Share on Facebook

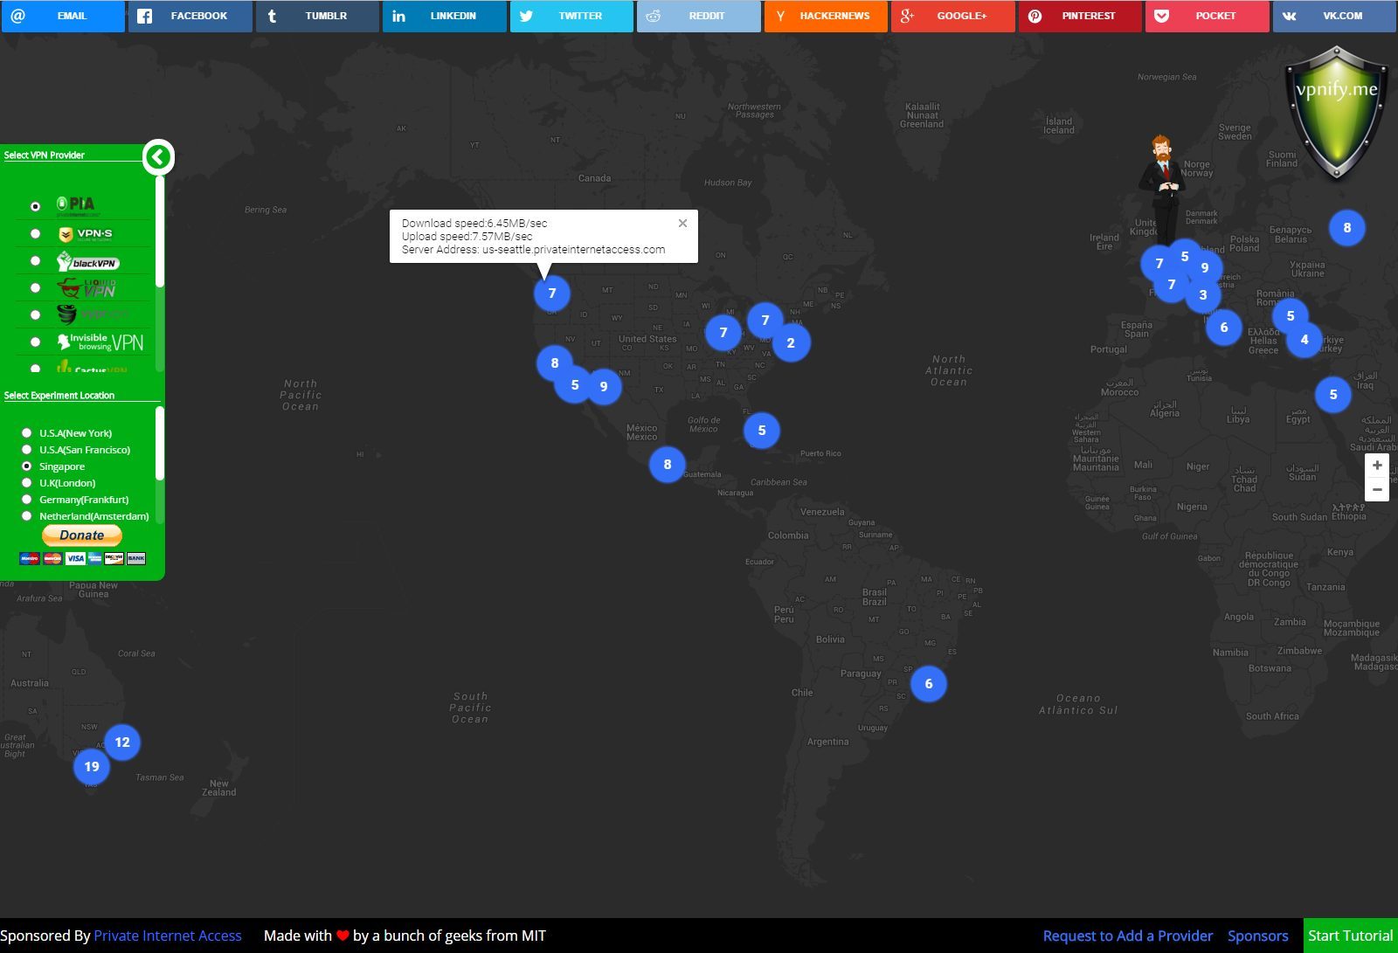190,16
